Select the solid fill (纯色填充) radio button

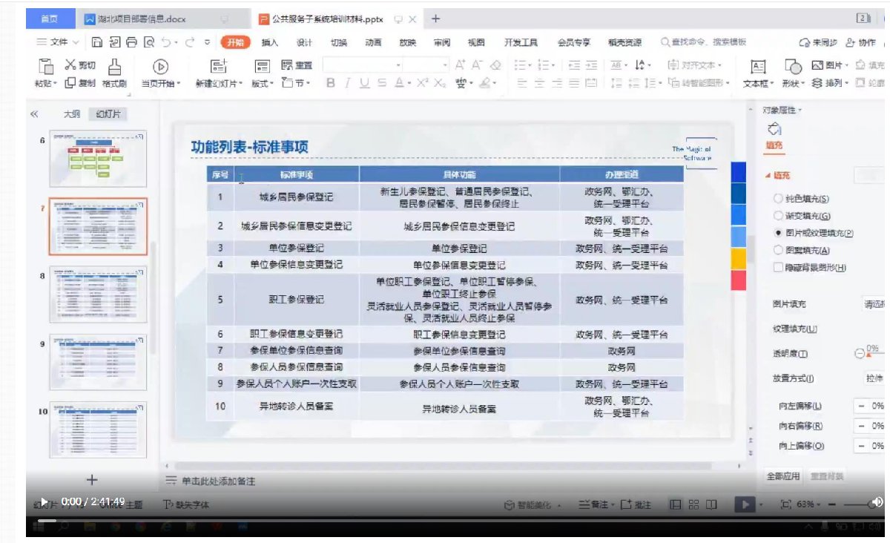point(778,199)
